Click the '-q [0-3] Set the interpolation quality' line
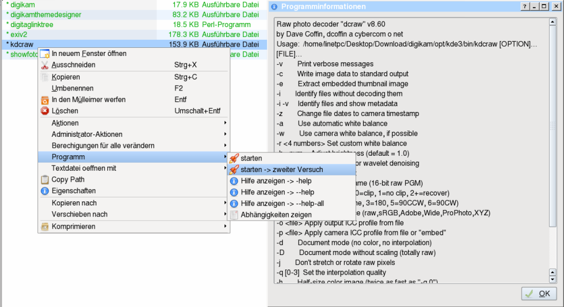This screenshot has height=307, width=564. coord(331,272)
